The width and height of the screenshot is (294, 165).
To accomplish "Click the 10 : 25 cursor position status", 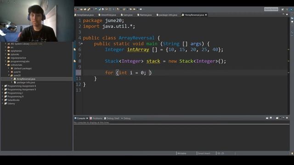I will (220, 154).
